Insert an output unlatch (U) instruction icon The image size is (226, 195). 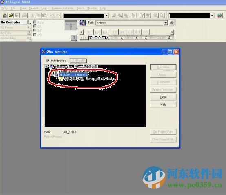[138, 32]
